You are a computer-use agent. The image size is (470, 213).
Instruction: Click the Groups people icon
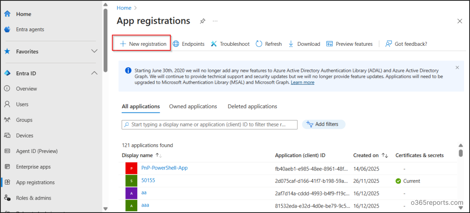(7, 120)
